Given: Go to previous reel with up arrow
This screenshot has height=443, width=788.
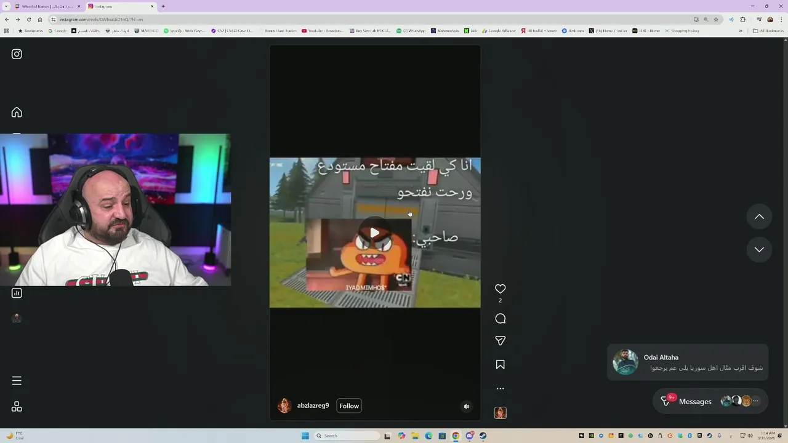Looking at the screenshot, I should 759,217.
